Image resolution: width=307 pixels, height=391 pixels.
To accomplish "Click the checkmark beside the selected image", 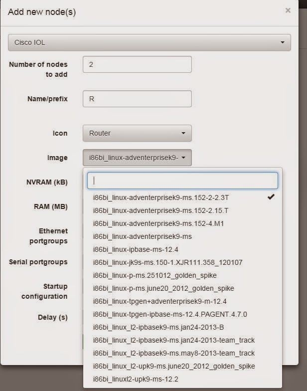I will click(271, 197).
